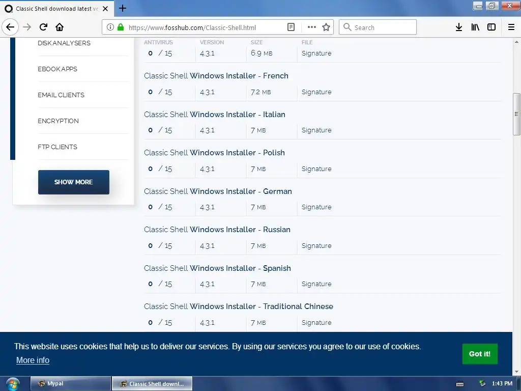This screenshot has width=521, height=391.
Task: Open Signature link in the 6.9 MB row
Action: click(316, 53)
